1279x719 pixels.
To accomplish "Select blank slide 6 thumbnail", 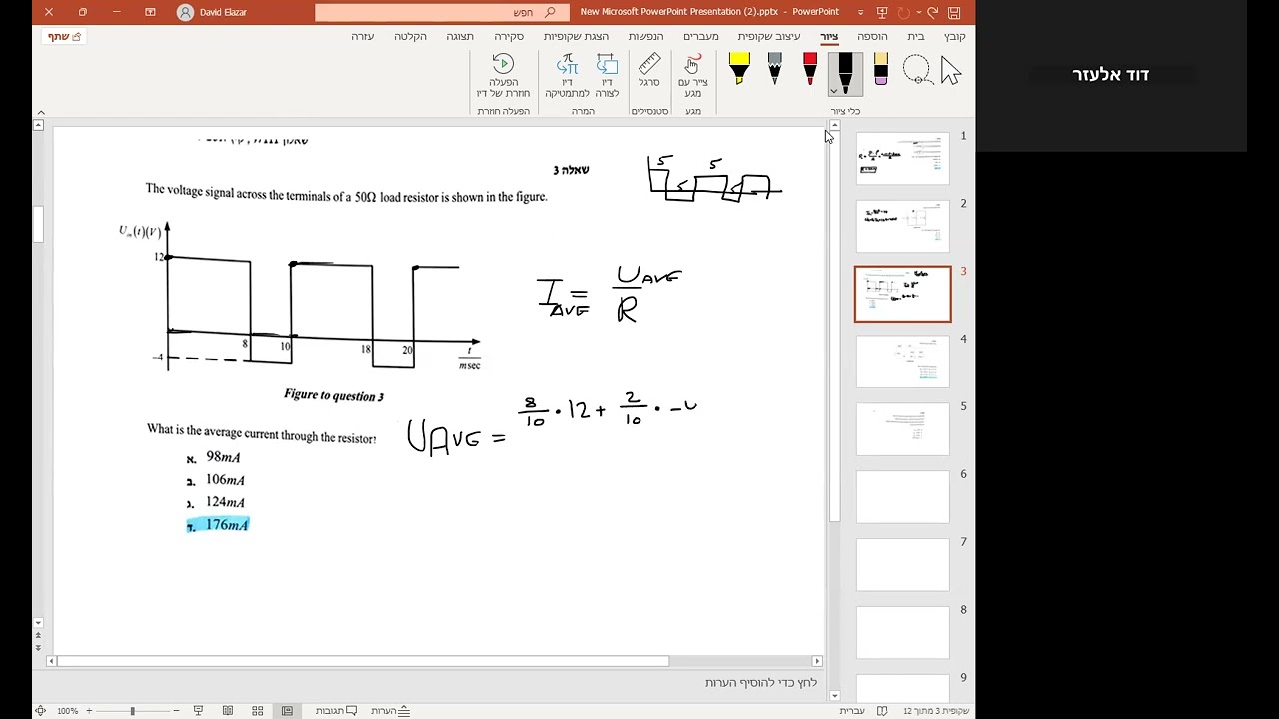I will (x=902, y=496).
